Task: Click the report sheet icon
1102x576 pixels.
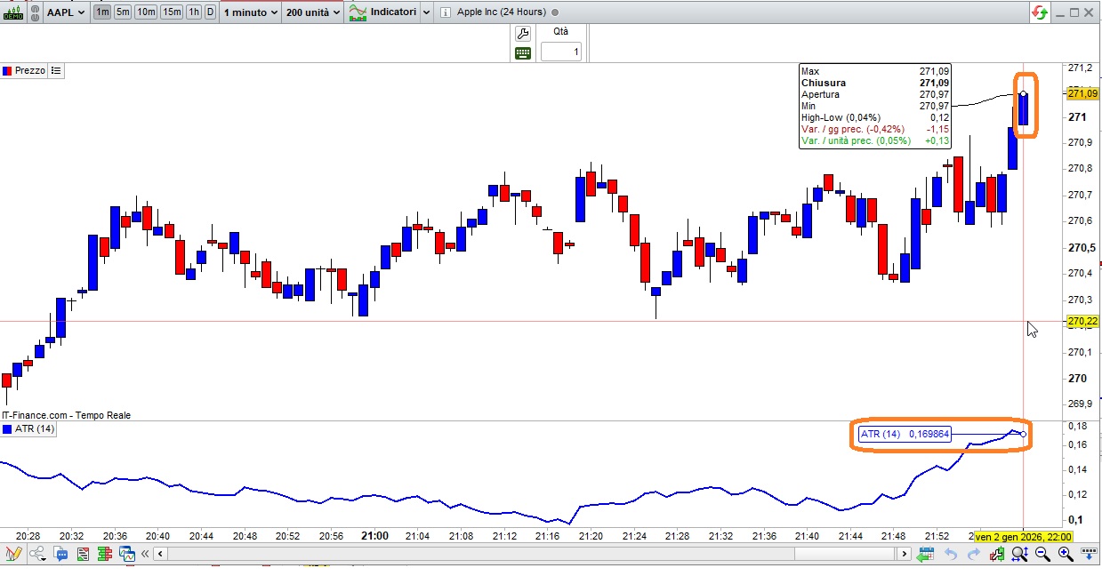Action: point(83,554)
